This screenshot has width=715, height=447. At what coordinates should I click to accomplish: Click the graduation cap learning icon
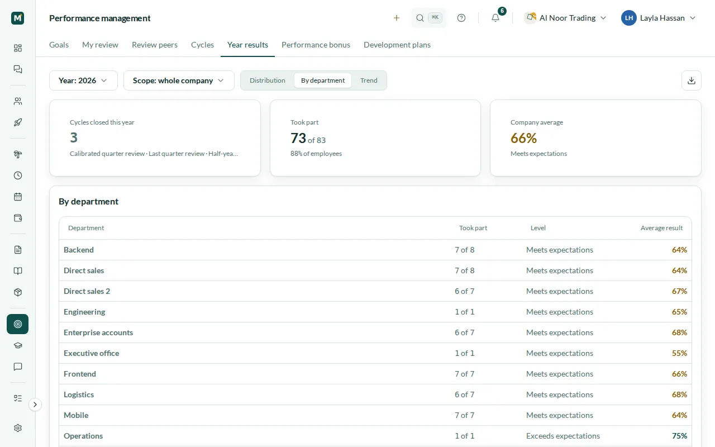coord(18,345)
